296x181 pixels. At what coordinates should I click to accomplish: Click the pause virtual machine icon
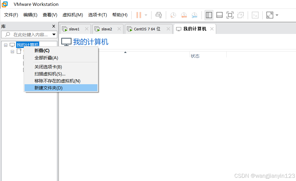139,15
